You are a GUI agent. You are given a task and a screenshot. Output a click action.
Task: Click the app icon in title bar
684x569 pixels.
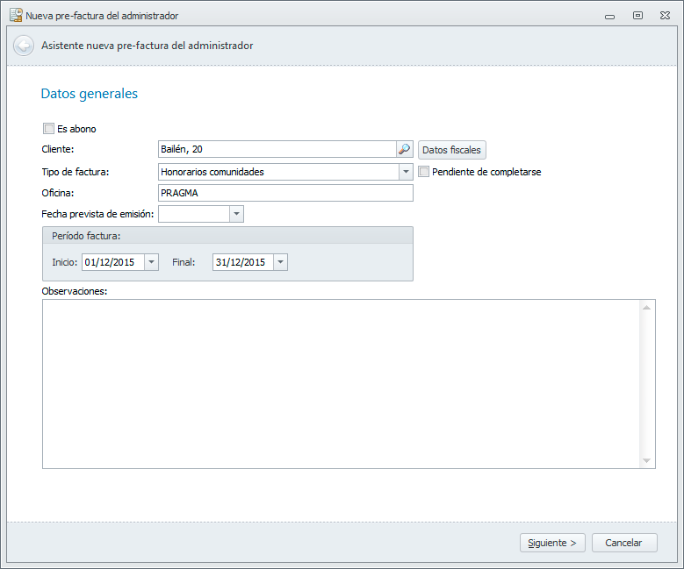[15, 15]
